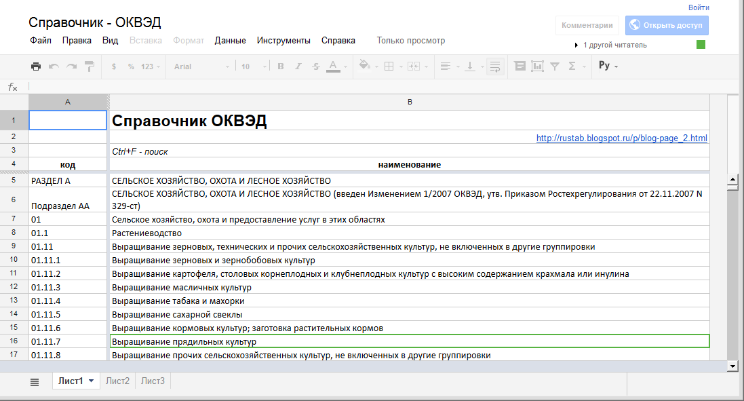Click the paint format roller icon
The height and width of the screenshot is (401, 744).
(89, 66)
